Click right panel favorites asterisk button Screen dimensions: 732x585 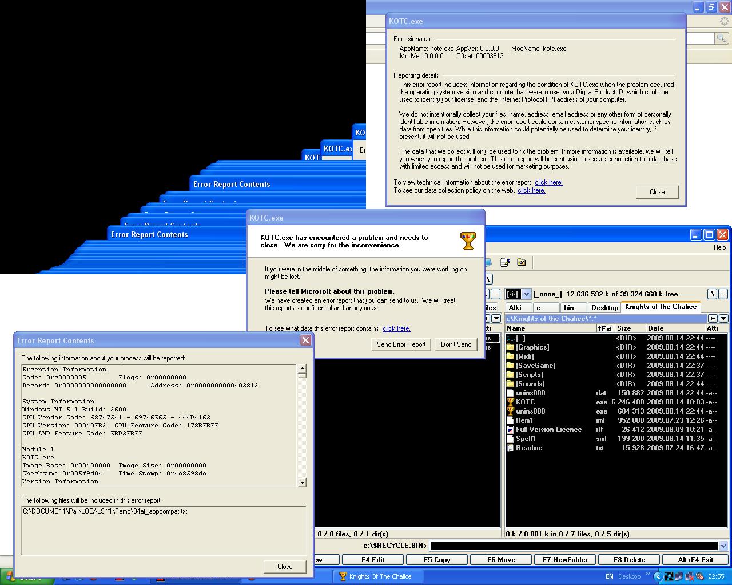(713, 319)
